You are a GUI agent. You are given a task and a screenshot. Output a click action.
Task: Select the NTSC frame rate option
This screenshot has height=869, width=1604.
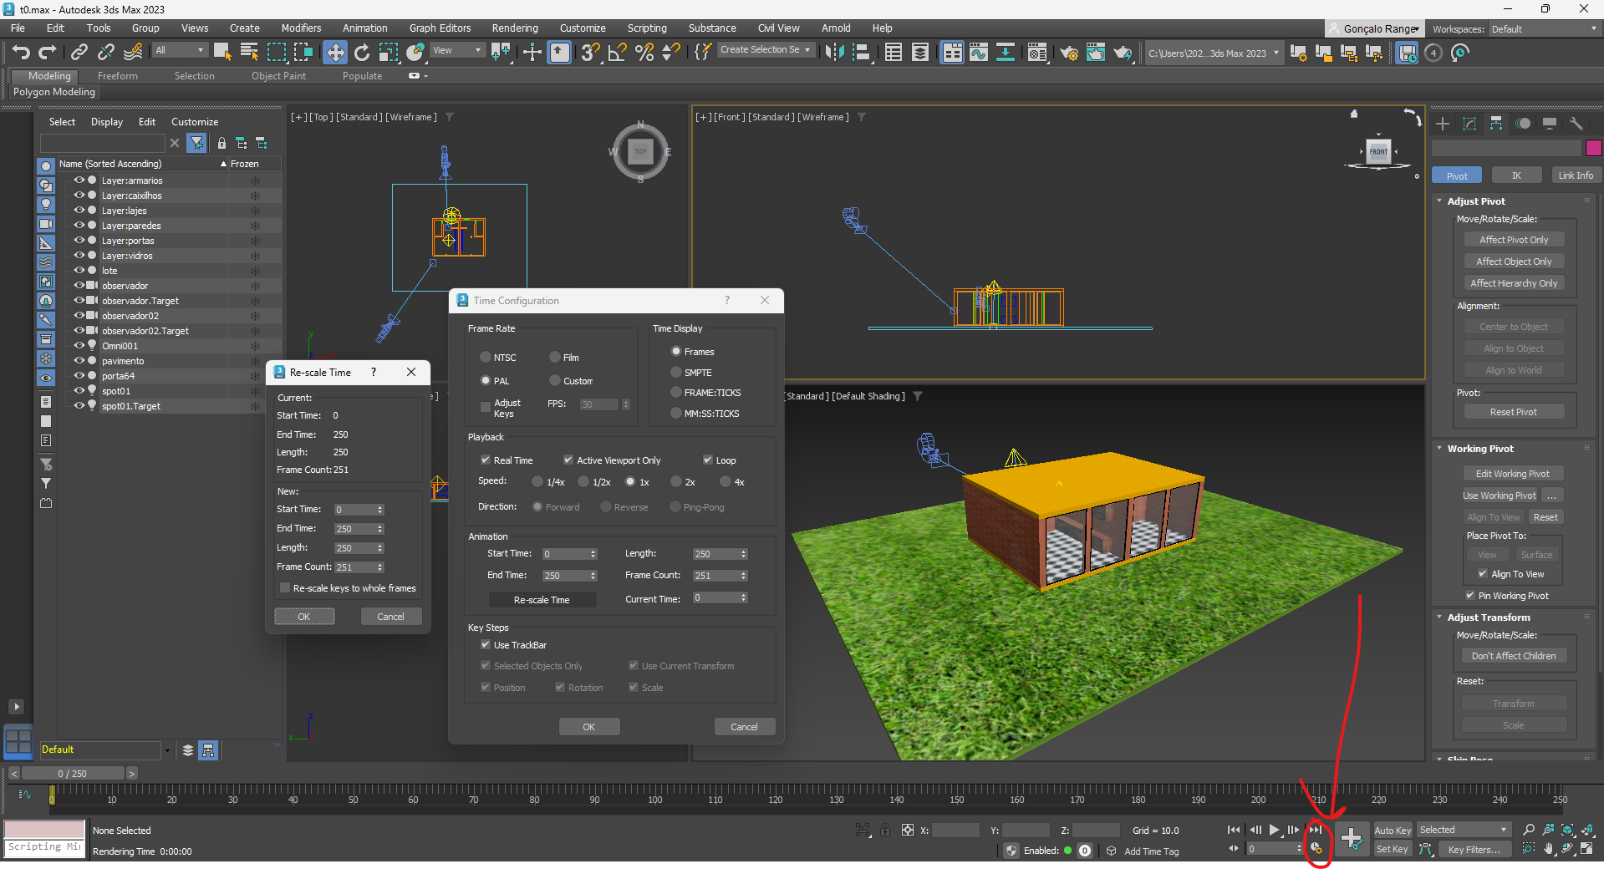pos(486,357)
